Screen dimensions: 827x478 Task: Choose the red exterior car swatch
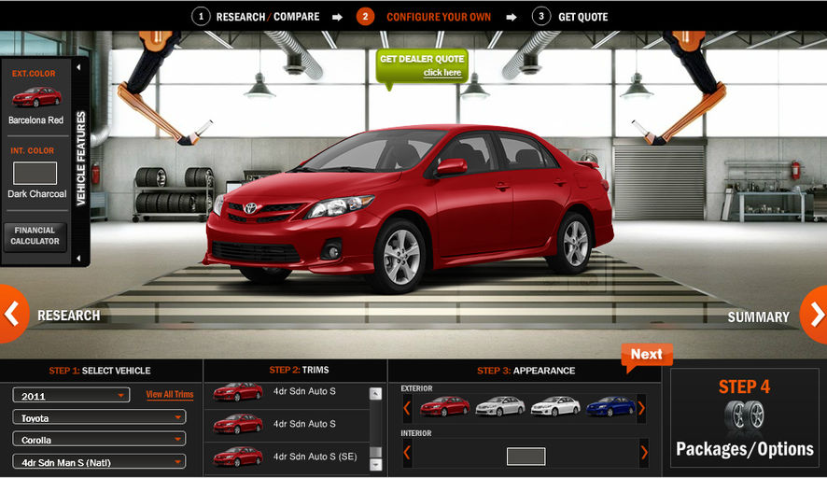click(444, 407)
